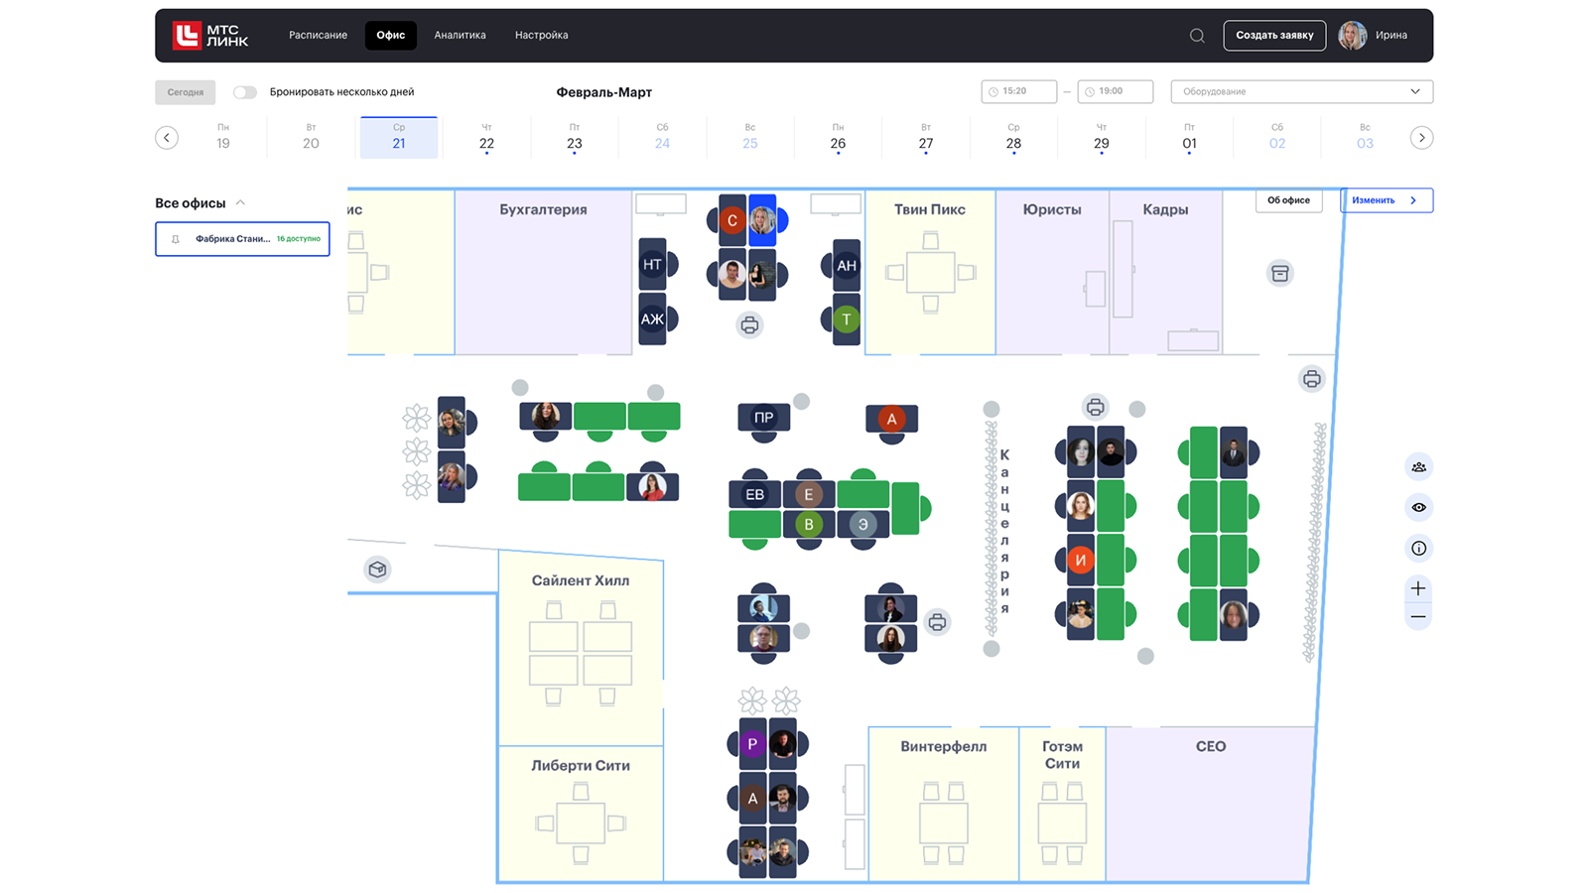
Task: Go to previous week arrow
Action: click(167, 138)
